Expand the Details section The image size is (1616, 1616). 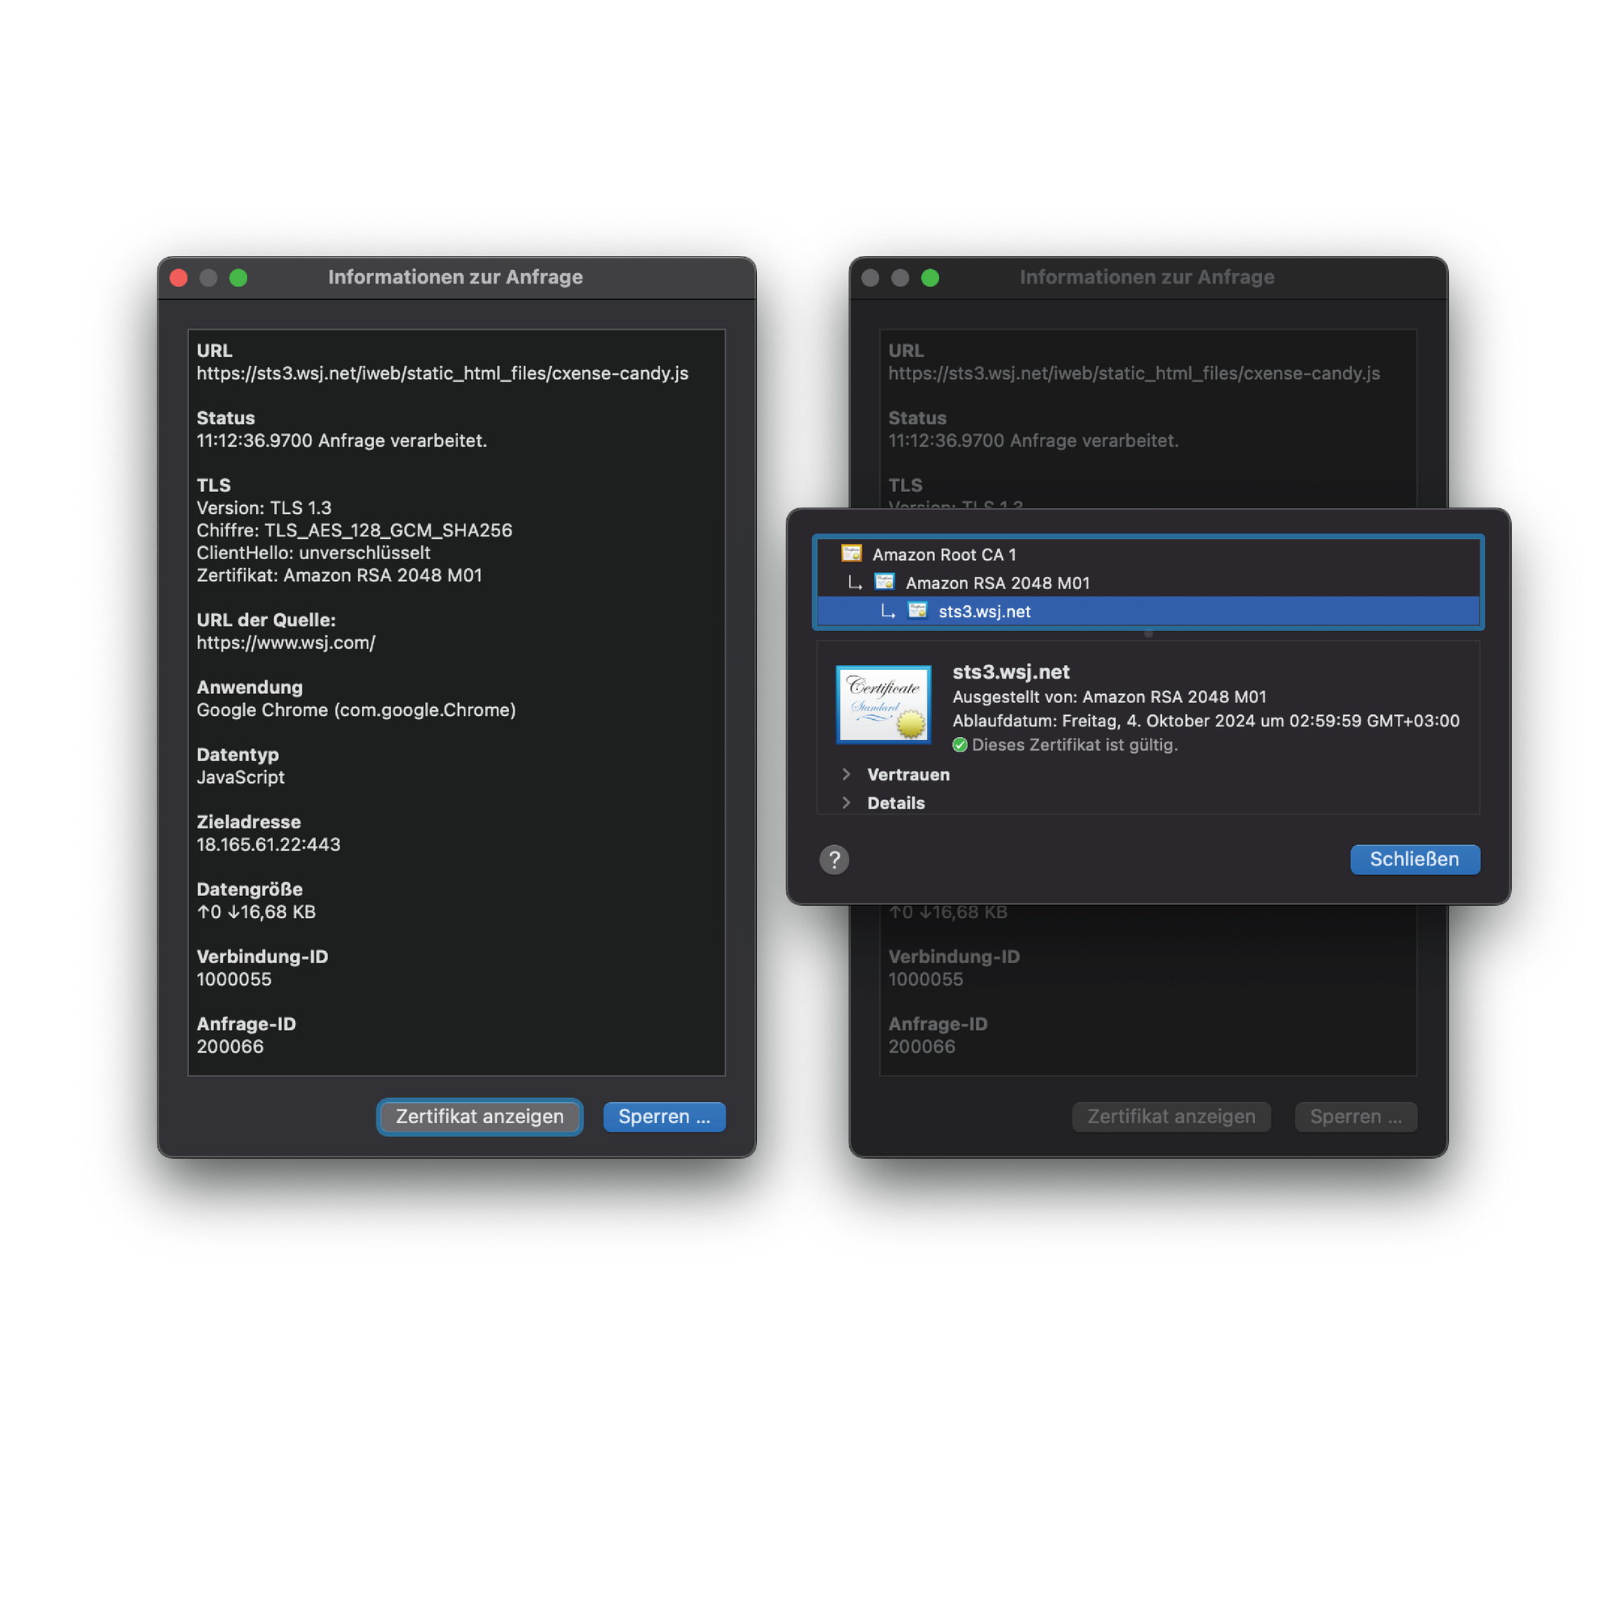(846, 802)
